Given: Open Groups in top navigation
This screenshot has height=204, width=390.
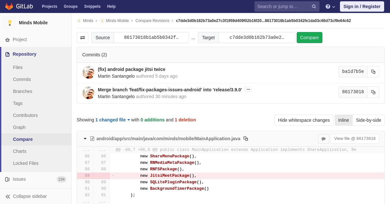Looking at the screenshot, I should click(x=71, y=6).
